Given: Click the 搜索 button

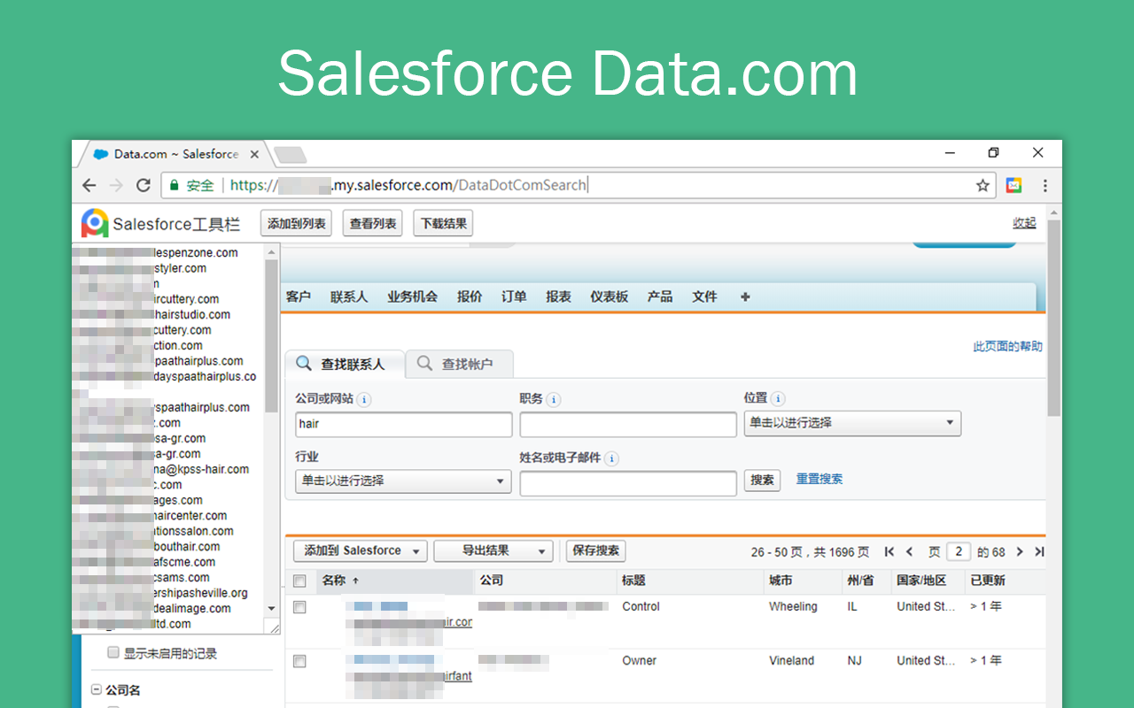Looking at the screenshot, I should pyautogui.click(x=762, y=481).
